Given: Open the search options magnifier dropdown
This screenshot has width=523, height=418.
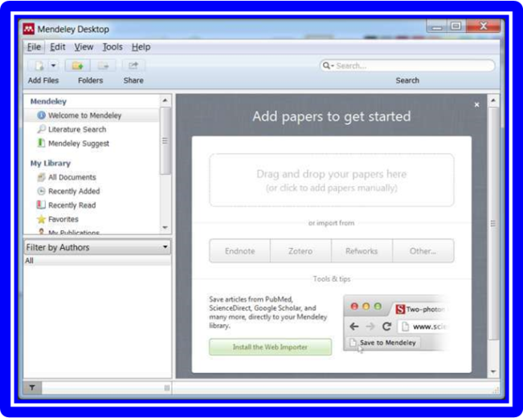Looking at the screenshot, I should tap(329, 66).
